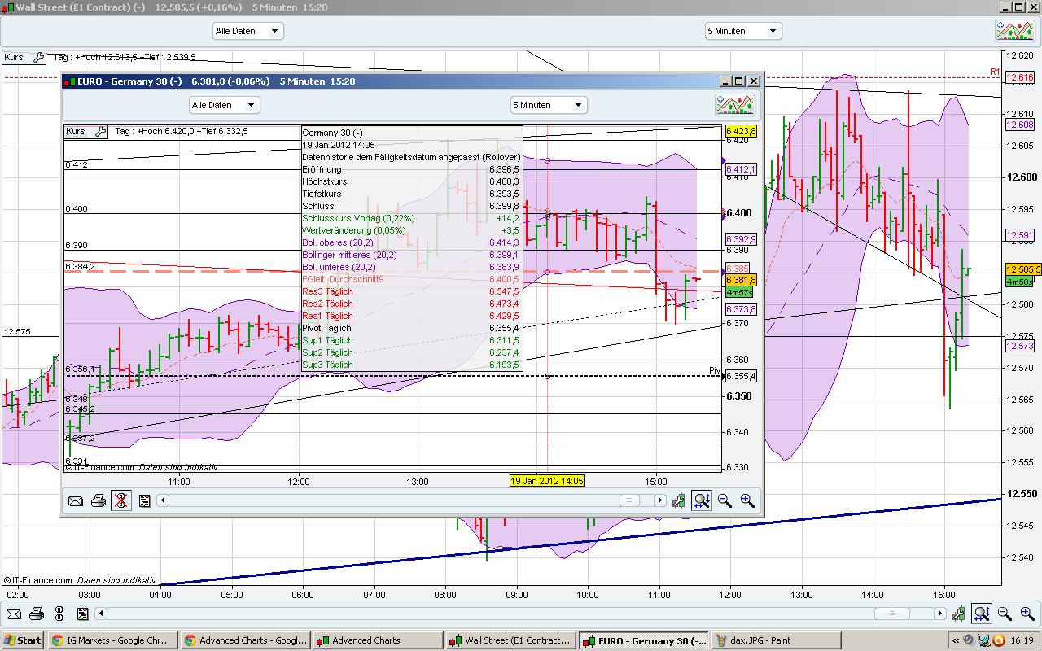The height and width of the screenshot is (651, 1042).
Task: Change the Wall Street timeframe via its 5 Minuten dropdown
Action: click(x=742, y=30)
